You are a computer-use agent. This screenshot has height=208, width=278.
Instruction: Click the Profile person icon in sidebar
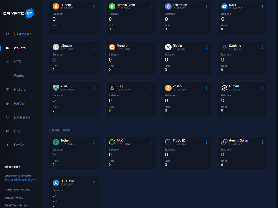coord(7,145)
